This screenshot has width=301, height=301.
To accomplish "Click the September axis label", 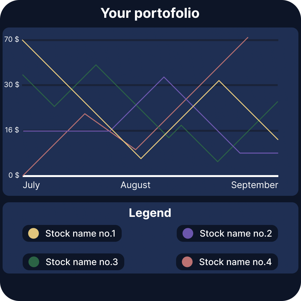I will [x=254, y=185].
